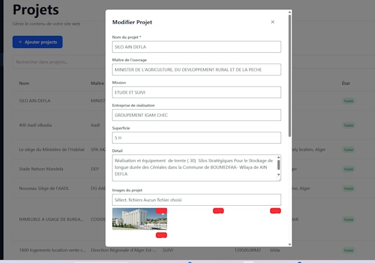The width and height of the screenshot is (375, 263).
Task: Click the Direction Régionale d'Alger Est cell
Action: click(x=124, y=250)
